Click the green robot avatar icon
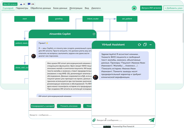 pos(134,8)
